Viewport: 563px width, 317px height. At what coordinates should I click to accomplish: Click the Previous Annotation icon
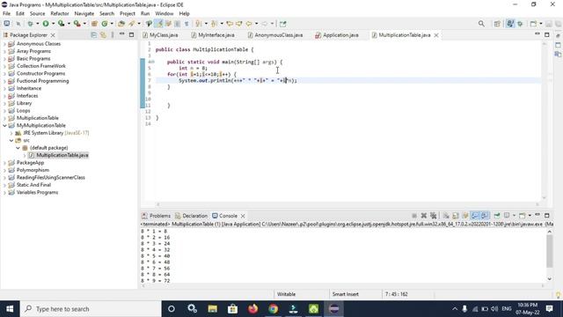214,24
